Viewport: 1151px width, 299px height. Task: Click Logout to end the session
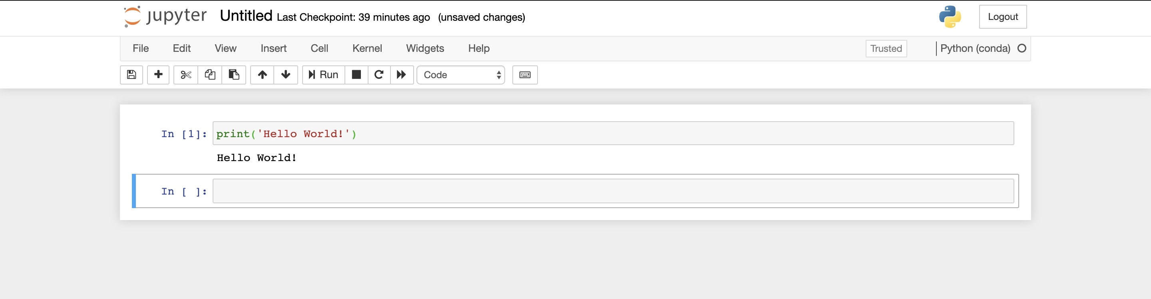point(1003,16)
